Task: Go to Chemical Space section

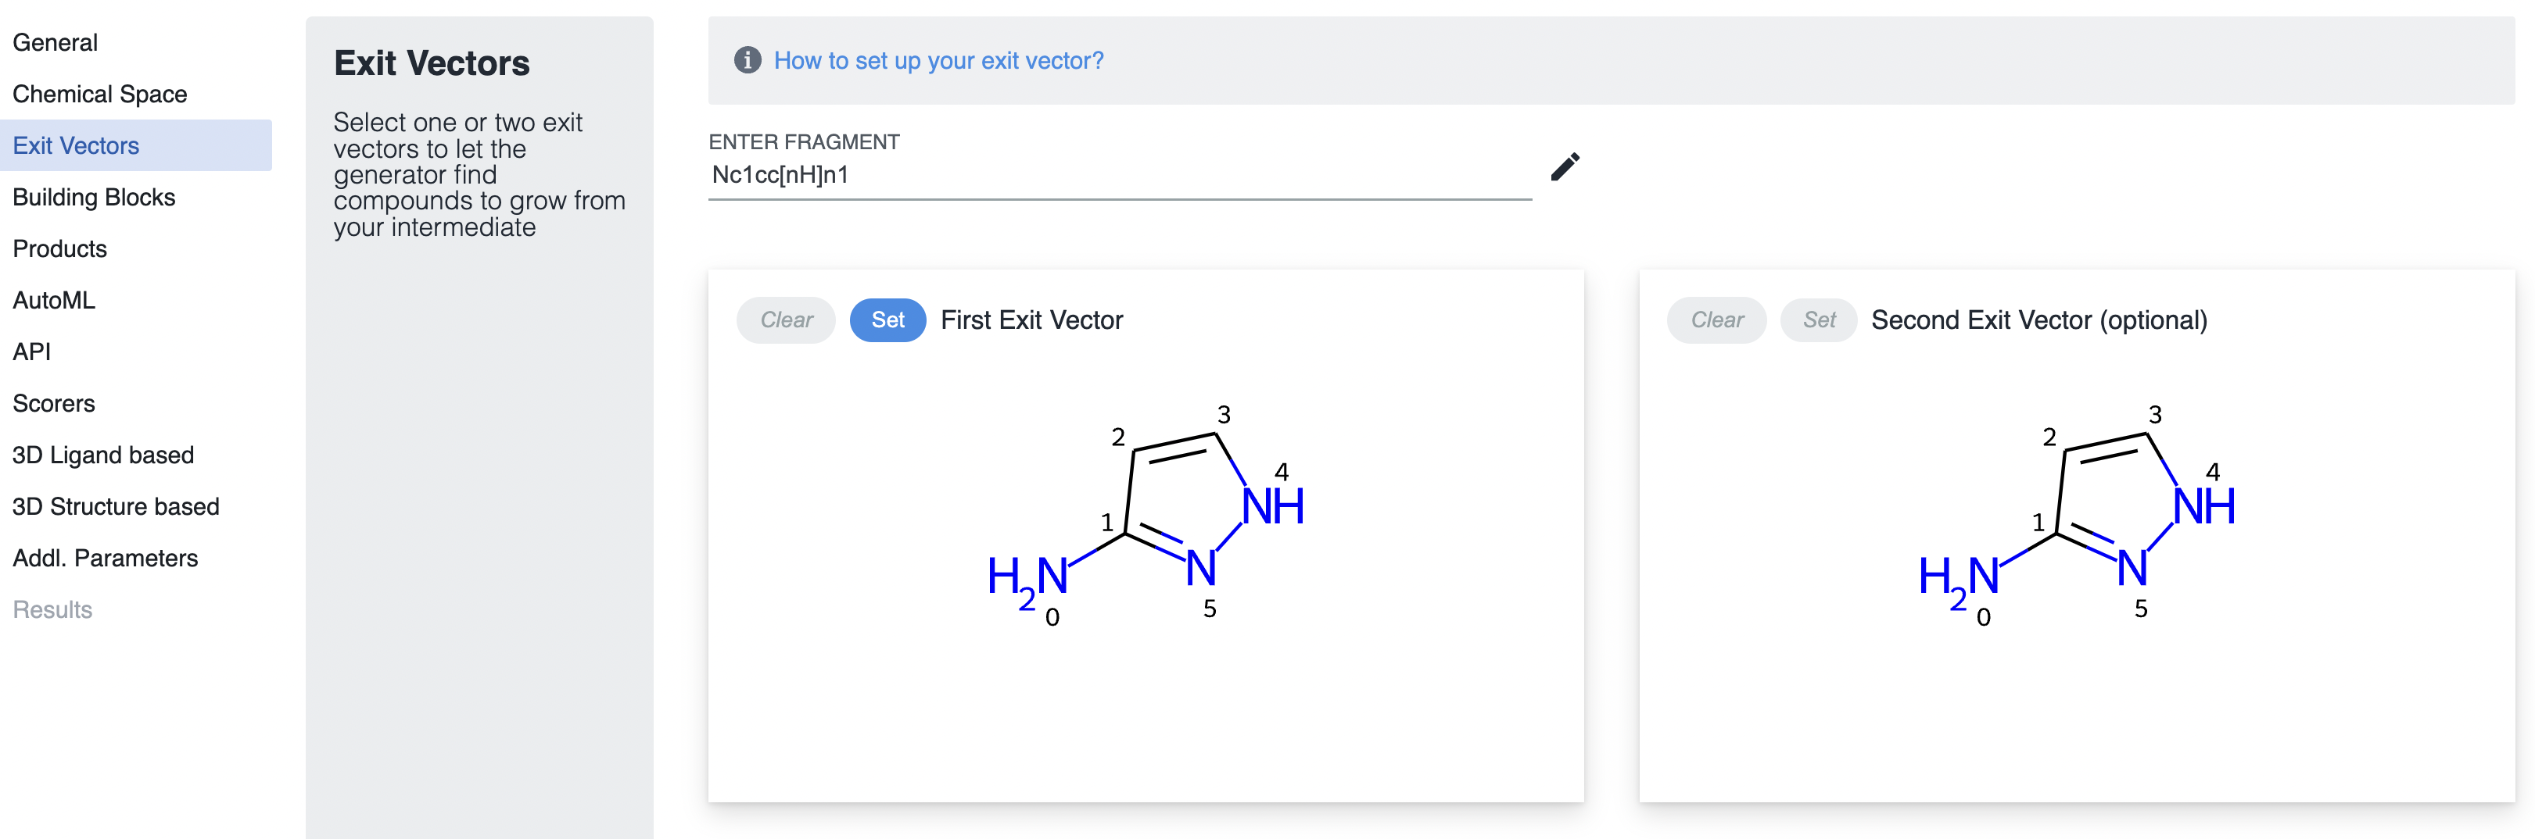Action: click(x=99, y=95)
